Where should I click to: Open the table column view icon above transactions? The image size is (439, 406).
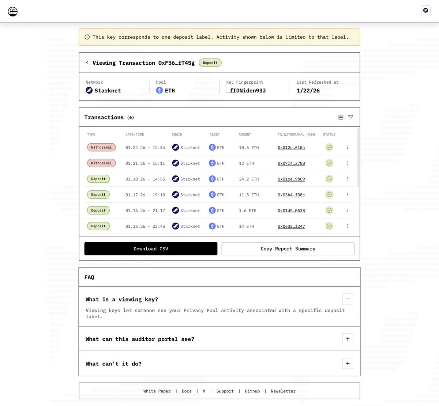(341, 117)
